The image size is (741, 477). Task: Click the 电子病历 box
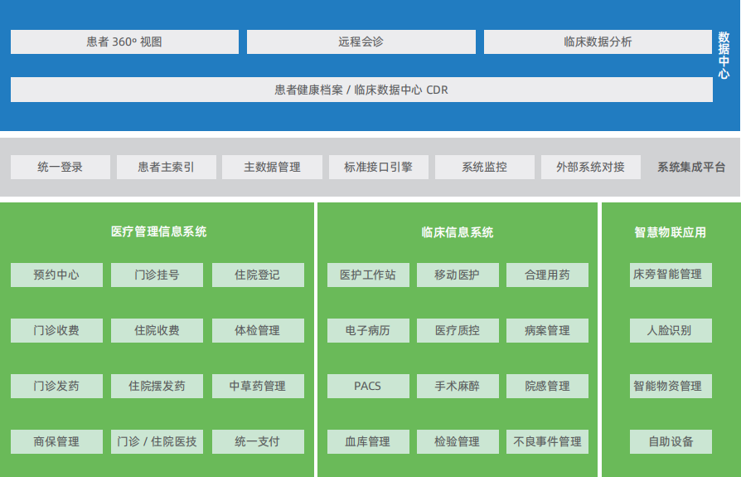367,330
